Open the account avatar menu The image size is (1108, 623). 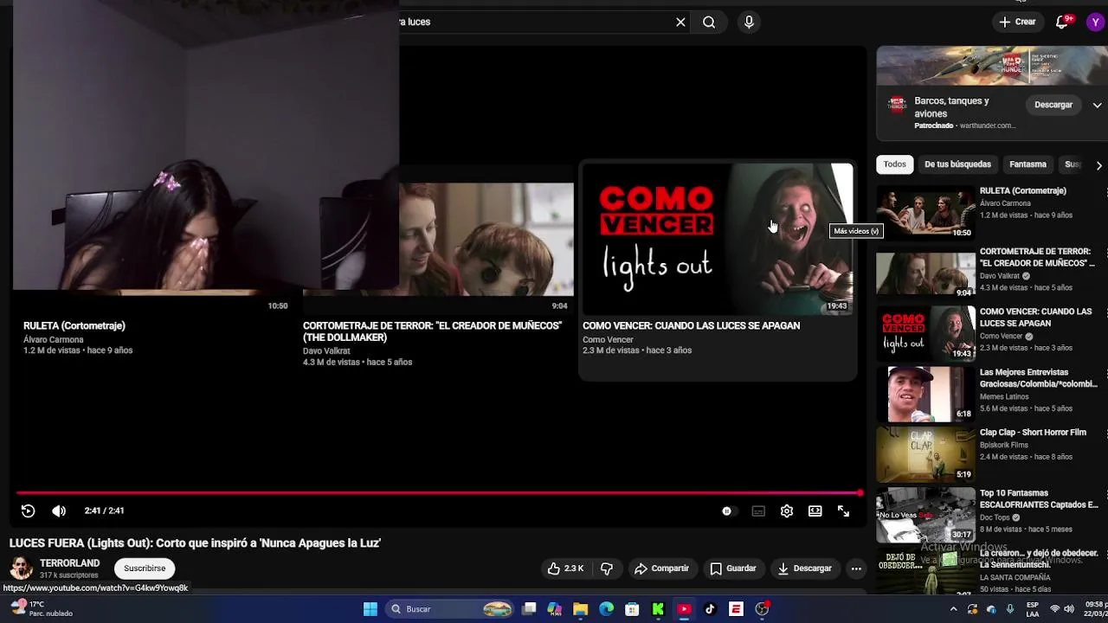click(1096, 22)
